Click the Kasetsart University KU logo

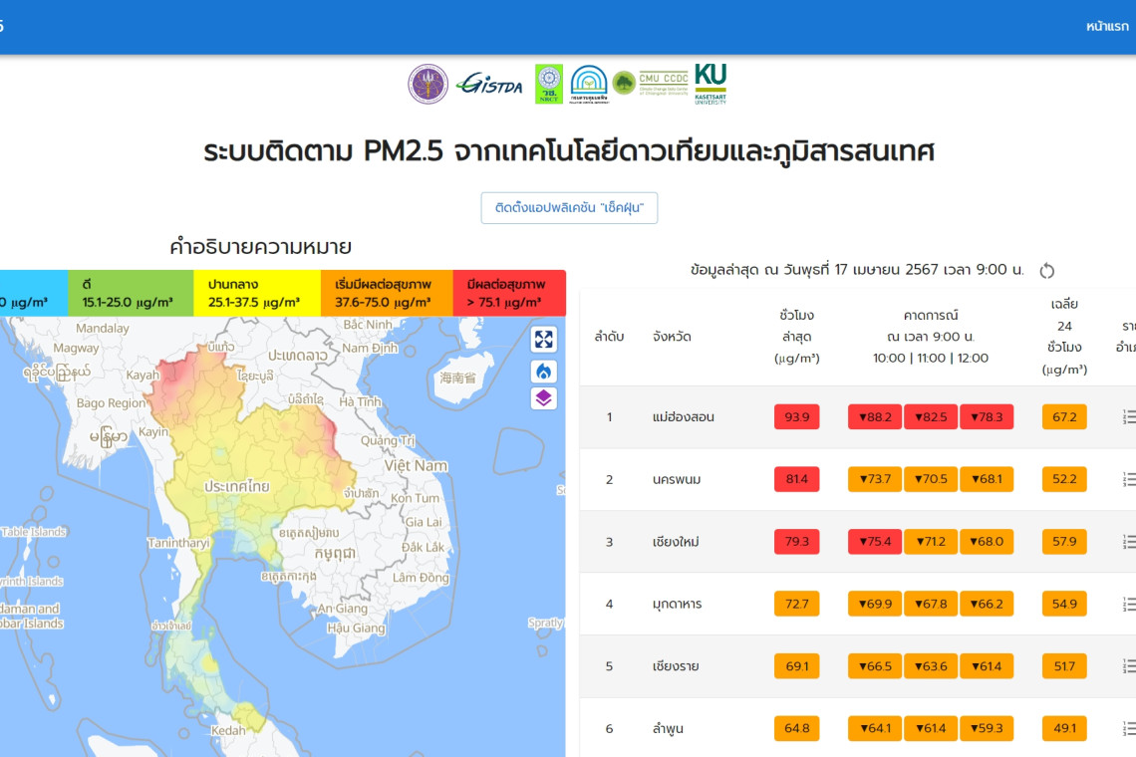[710, 85]
